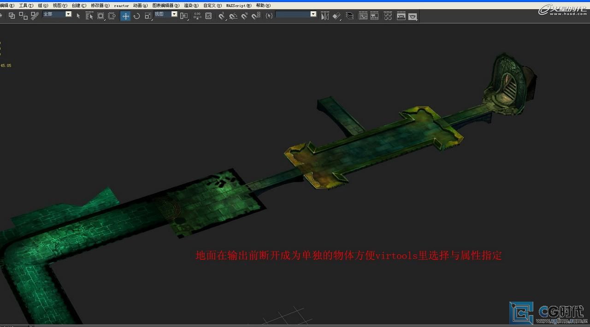Click the Align tool icon
Screen dimensions: 590x327
(336, 16)
